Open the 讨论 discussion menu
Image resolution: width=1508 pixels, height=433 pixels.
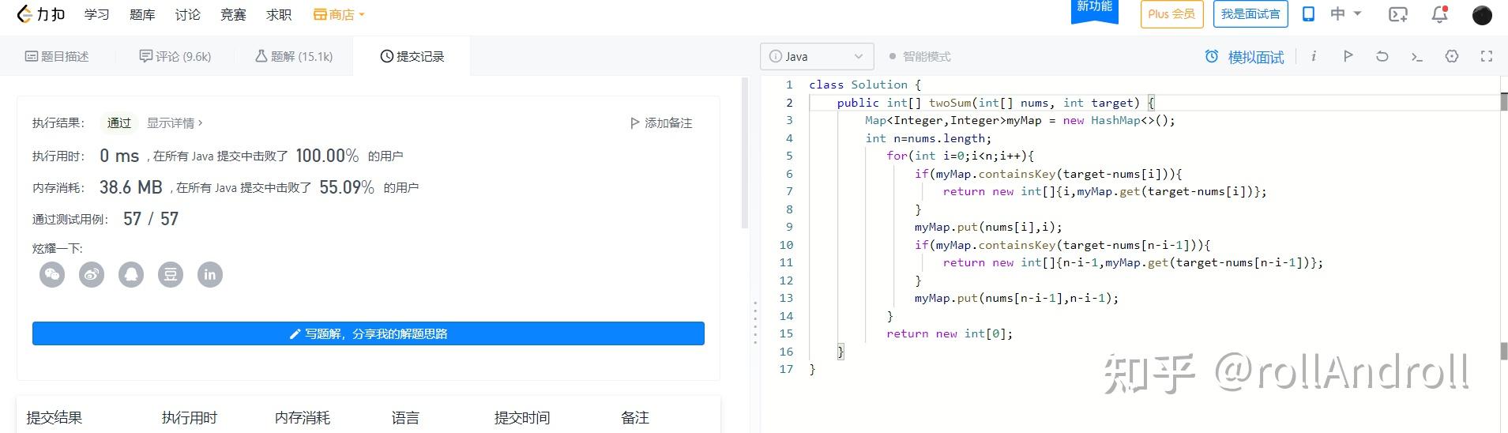[188, 14]
